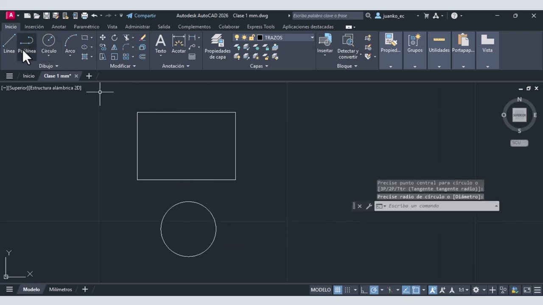
Task: Toggle object snap tracking in status bar
Action: tap(406, 290)
